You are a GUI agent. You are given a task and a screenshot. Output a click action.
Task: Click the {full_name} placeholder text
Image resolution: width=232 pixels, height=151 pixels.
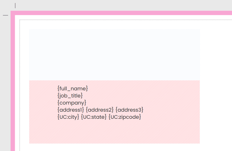coord(73,89)
